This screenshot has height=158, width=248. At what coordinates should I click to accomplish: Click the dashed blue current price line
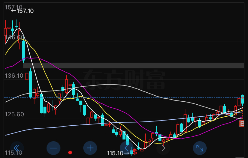pos(124,97)
